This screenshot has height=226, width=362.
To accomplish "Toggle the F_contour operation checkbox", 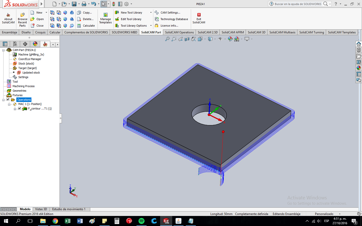I will tap(19, 108).
